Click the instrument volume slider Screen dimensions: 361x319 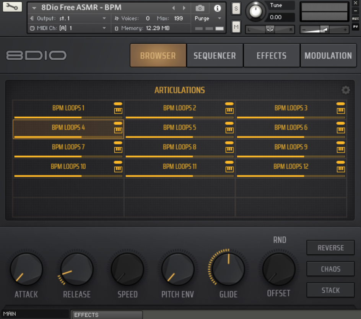click(325, 29)
